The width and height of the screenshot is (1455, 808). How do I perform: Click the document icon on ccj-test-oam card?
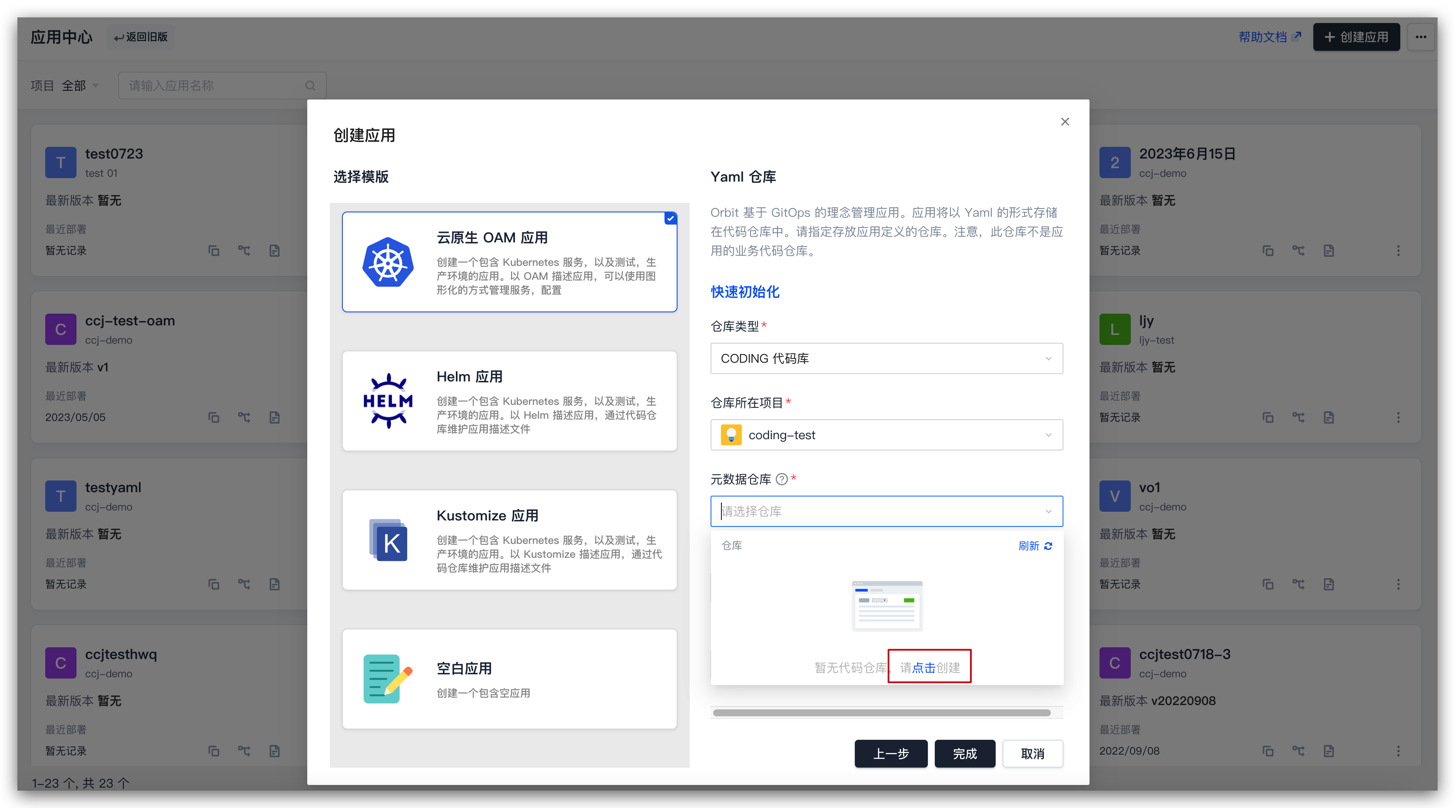275,417
